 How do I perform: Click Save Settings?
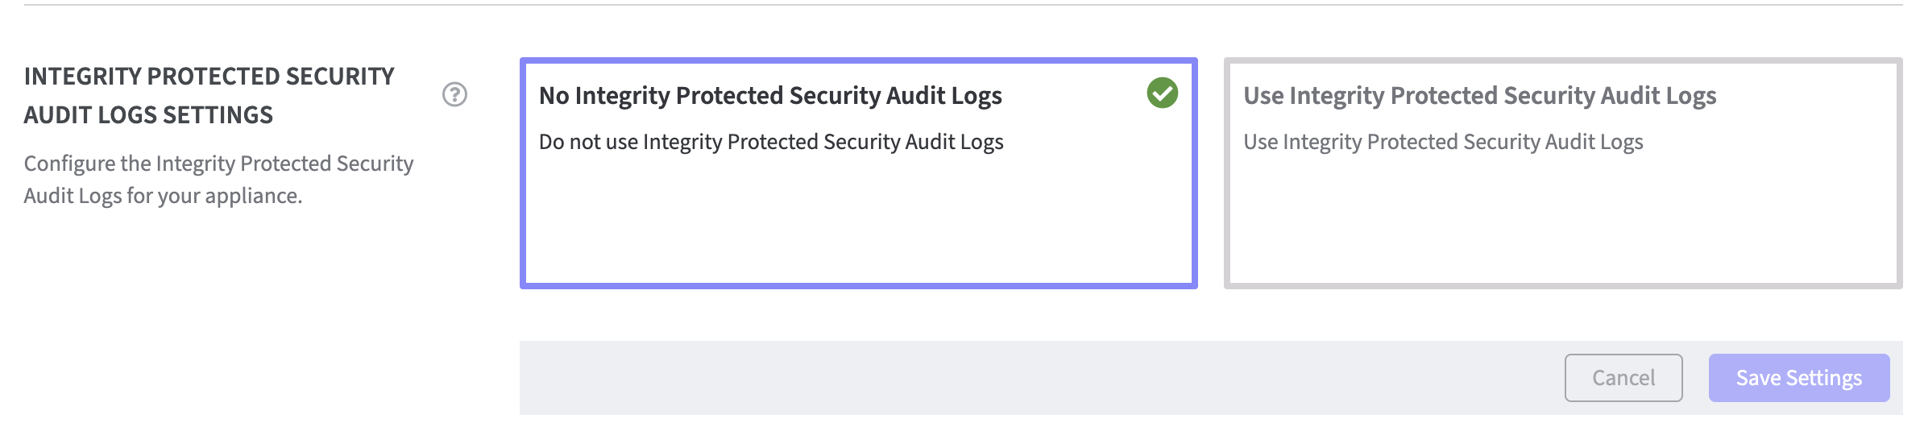pyautogui.click(x=1798, y=378)
